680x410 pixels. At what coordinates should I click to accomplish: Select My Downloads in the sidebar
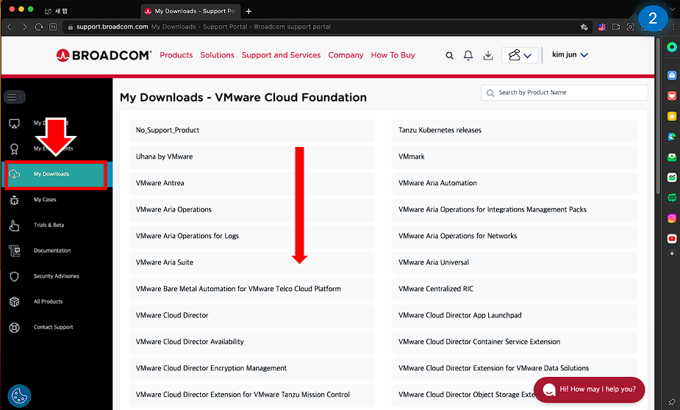tap(56, 174)
